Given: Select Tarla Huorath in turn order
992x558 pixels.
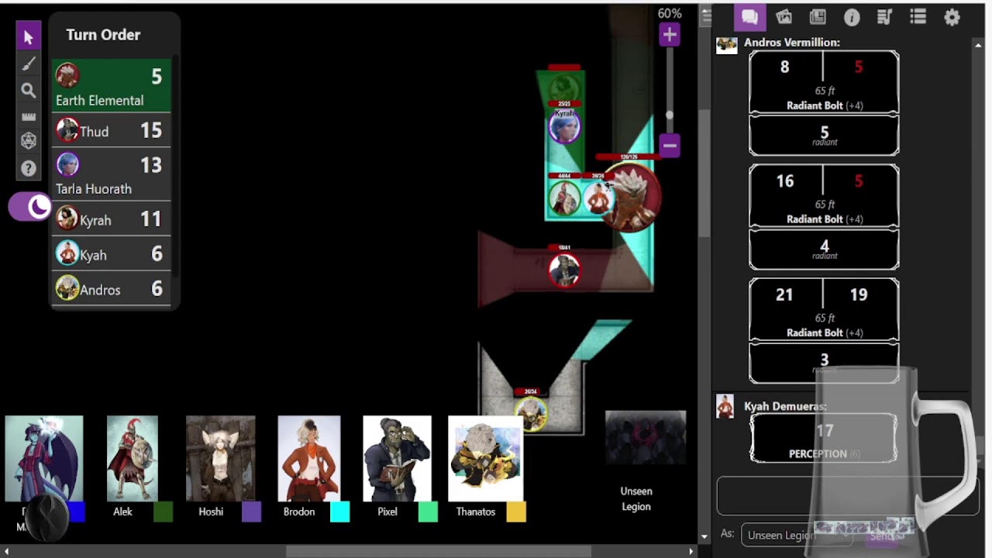Looking at the screenshot, I should [x=112, y=175].
